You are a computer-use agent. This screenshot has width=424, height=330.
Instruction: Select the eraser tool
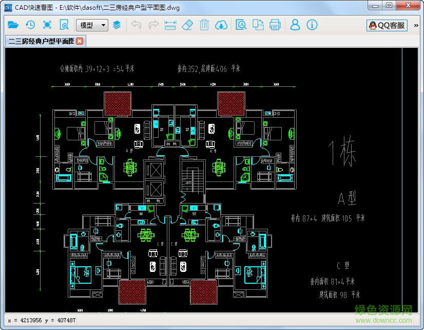pos(187,25)
